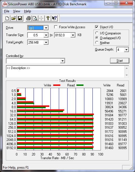Image resolution: width=135 pixels, height=172 pixels.
Task: Choose the Neither radio option
Action: click(x=97, y=43)
